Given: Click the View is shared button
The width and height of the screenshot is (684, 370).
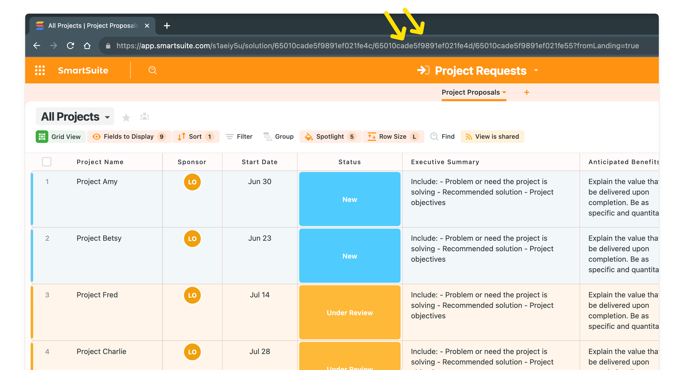Looking at the screenshot, I should tap(492, 137).
